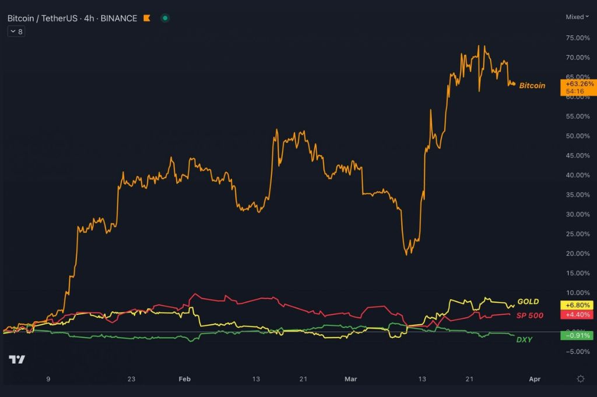
Task: Click the Feb date on time axis
Action: 185,379
